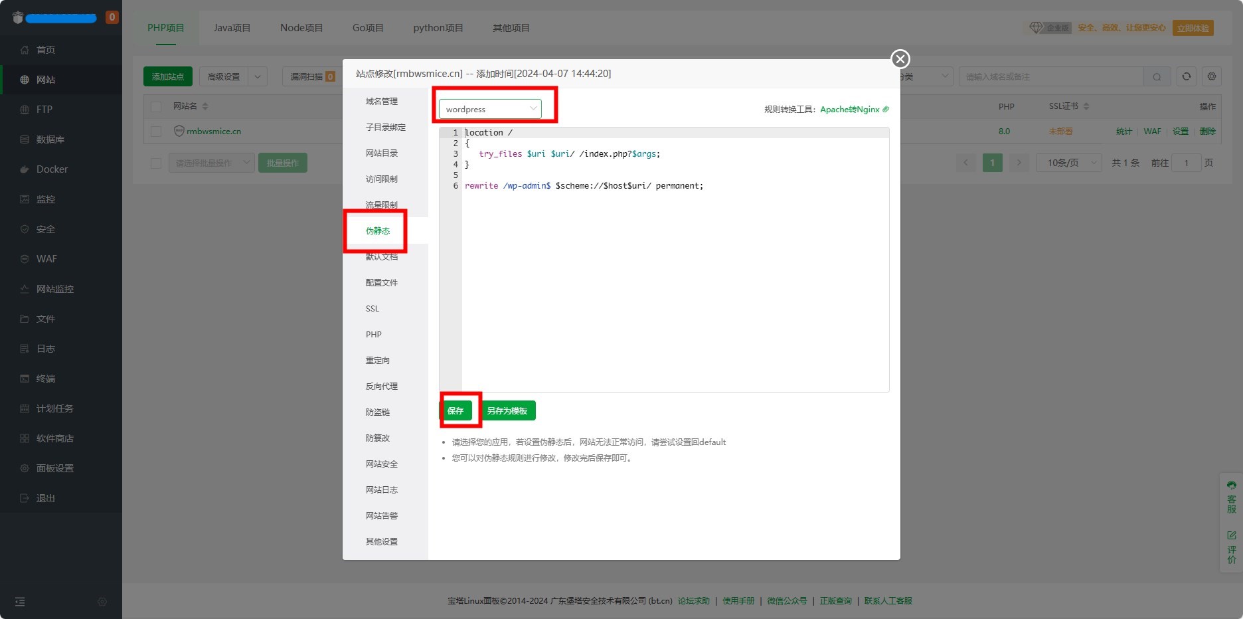Switch to the Go项目 tab
The width and height of the screenshot is (1243, 619).
click(368, 28)
